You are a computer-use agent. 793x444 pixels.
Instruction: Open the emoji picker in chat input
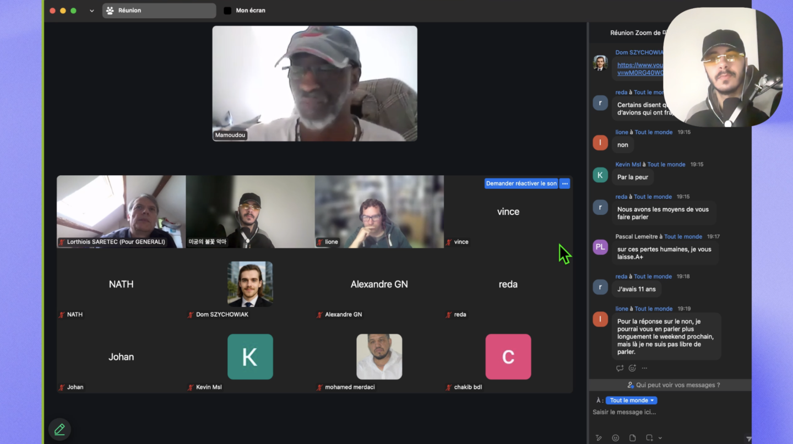(616, 438)
